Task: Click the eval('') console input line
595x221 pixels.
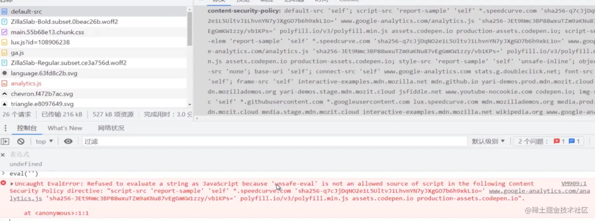Action: (24, 173)
